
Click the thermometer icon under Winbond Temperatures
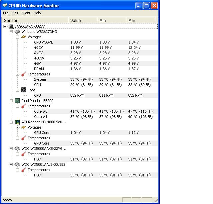[x=24, y=74]
